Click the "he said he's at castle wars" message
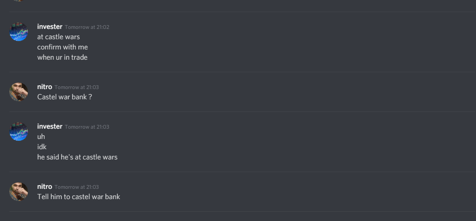 coord(77,157)
